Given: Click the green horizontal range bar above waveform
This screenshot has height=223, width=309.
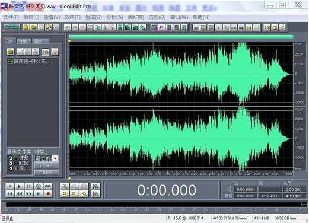Looking at the screenshot, I should [x=181, y=37].
